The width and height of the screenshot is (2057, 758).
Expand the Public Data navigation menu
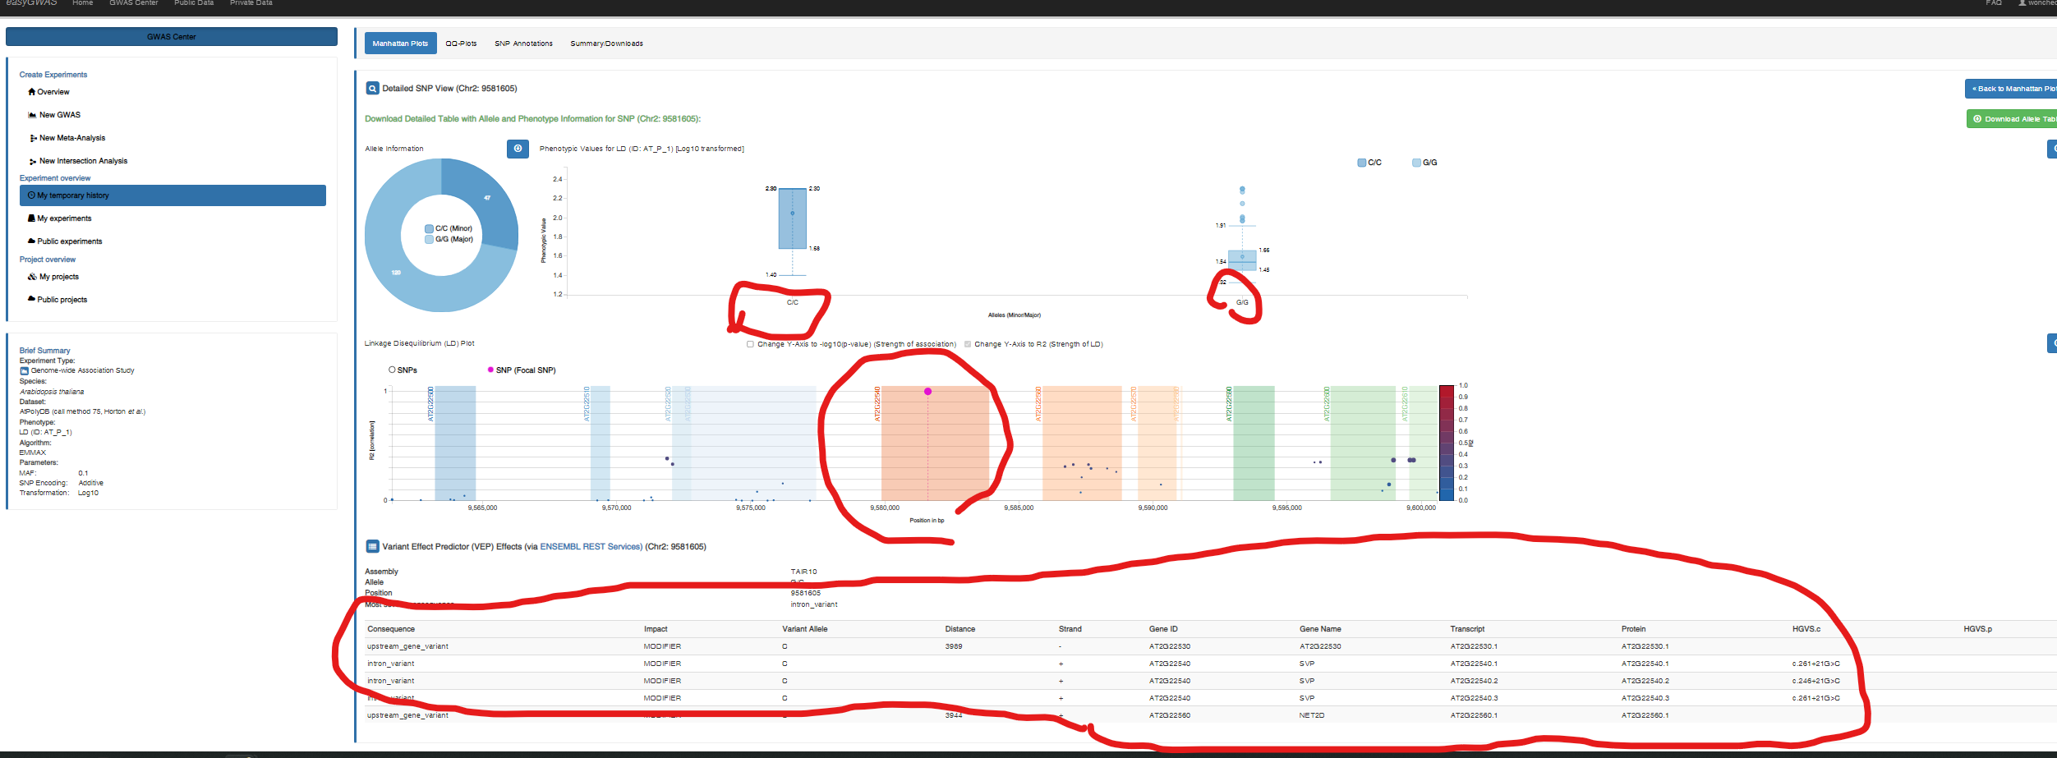[x=193, y=3]
